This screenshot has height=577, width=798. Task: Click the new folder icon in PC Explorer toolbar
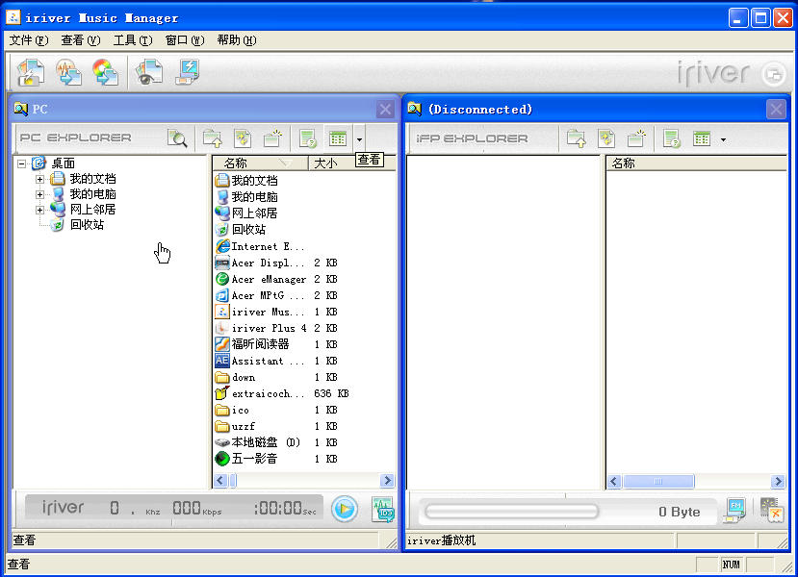pos(273,138)
